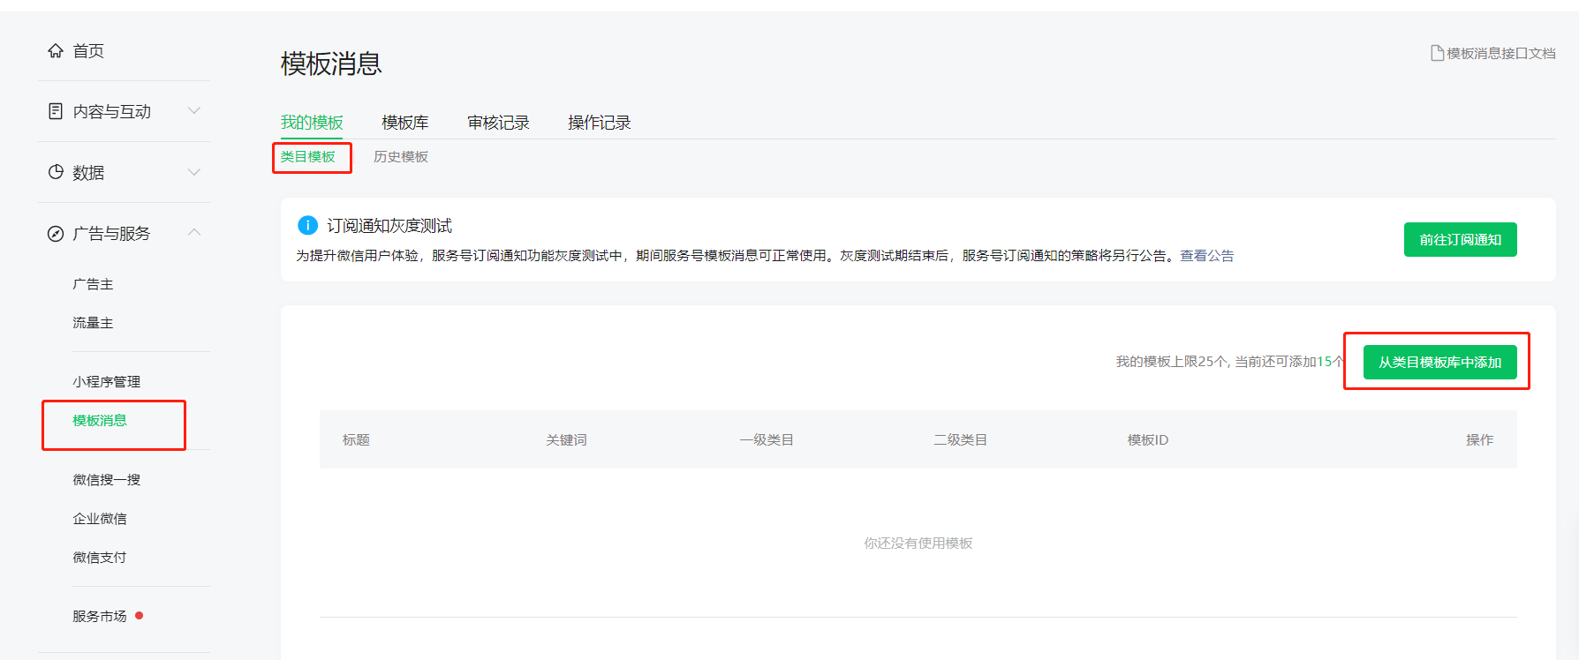Click the 从类目模板库中添加 button
Viewport: 1579px width, 660px height.
pos(1439,363)
